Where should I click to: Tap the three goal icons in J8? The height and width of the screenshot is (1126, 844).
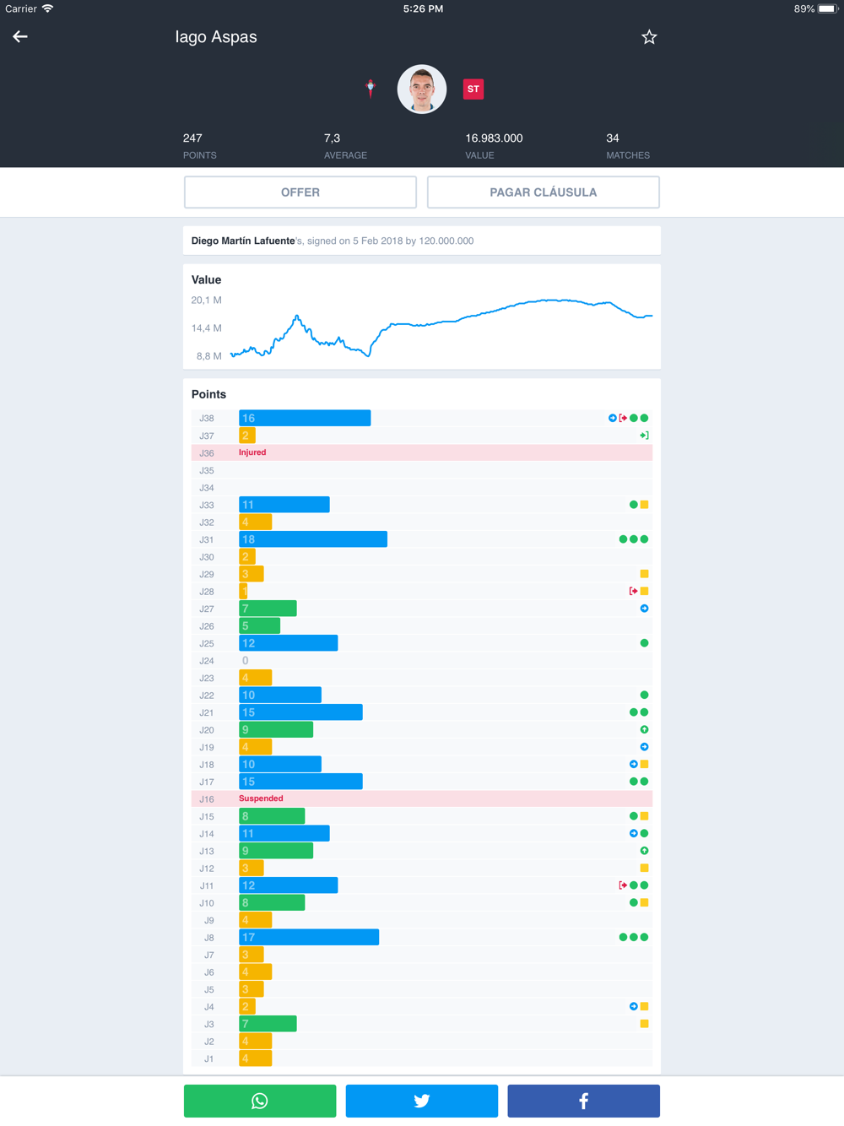[634, 937]
